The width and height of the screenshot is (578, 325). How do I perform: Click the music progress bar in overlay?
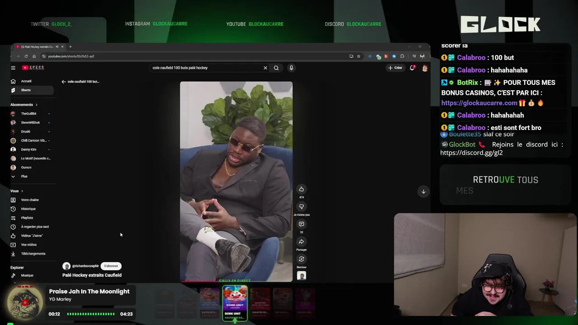pyautogui.click(x=91, y=314)
